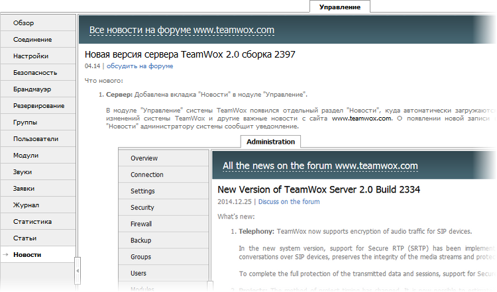This screenshot has height=292, width=497.
Task: Click the '04.14' date text
Action: point(92,66)
